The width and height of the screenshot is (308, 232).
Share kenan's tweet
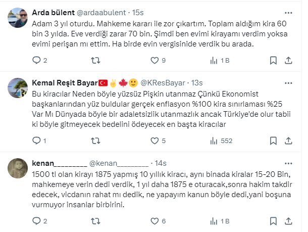[x=288, y=221]
